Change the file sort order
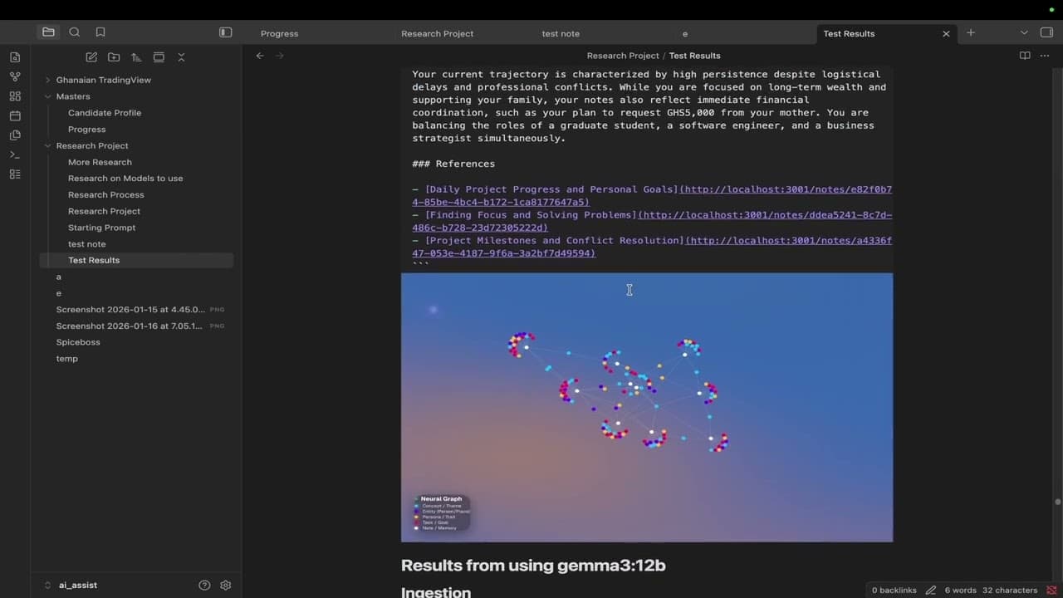1063x598 pixels. [x=136, y=57]
